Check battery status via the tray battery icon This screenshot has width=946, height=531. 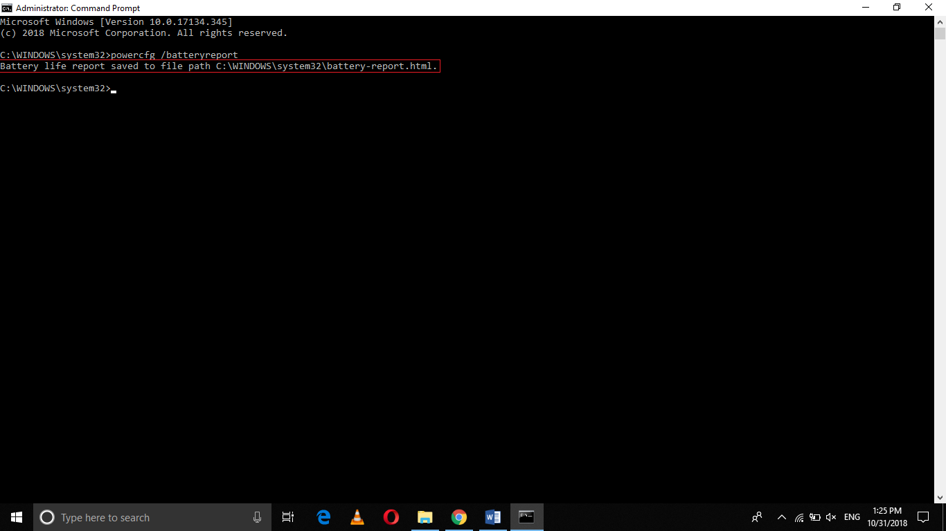coord(814,516)
